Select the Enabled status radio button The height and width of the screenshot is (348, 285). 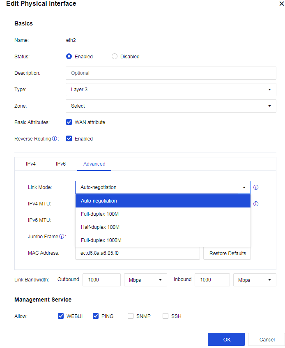tap(69, 57)
